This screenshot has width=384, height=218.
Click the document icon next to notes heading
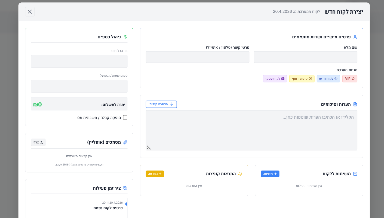coord(355,105)
